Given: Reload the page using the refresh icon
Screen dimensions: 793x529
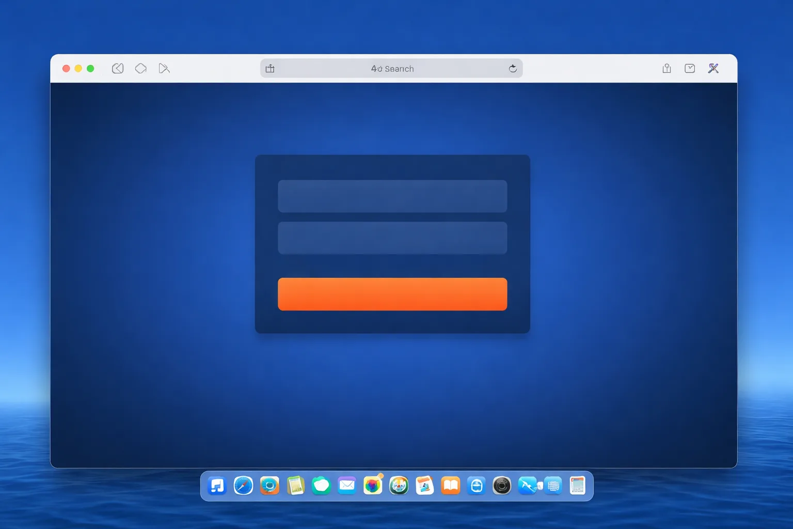Looking at the screenshot, I should [513, 68].
